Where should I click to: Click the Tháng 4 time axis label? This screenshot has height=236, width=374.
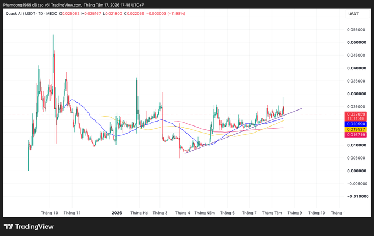[x=183, y=213]
